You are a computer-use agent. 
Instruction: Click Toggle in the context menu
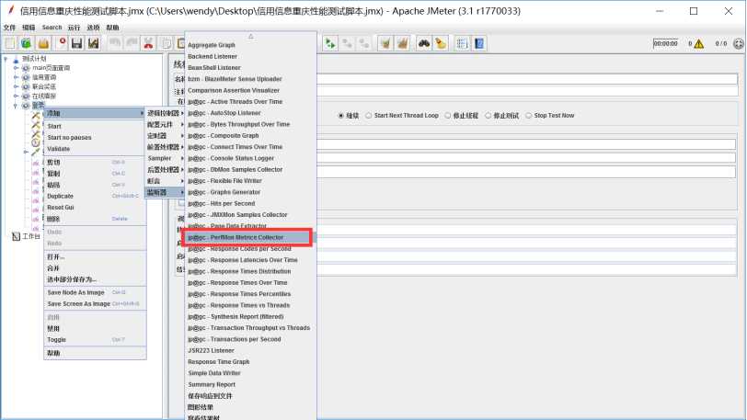click(95, 340)
